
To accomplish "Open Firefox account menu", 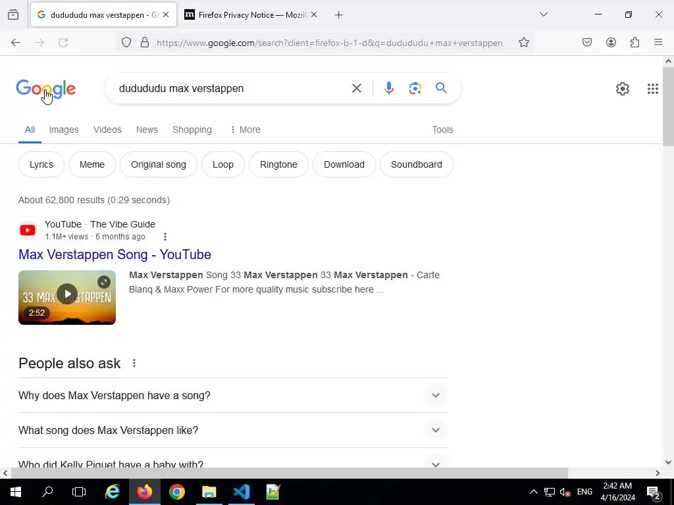I will (611, 43).
